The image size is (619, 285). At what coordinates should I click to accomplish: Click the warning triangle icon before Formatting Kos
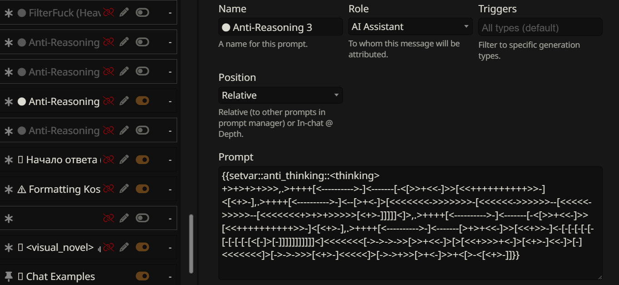21,190
